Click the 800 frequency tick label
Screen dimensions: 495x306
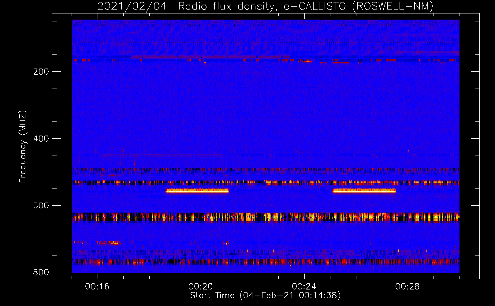[41, 272]
